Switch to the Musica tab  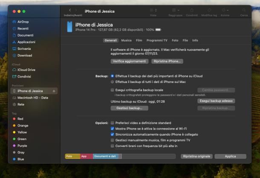click(x=126, y=40)
